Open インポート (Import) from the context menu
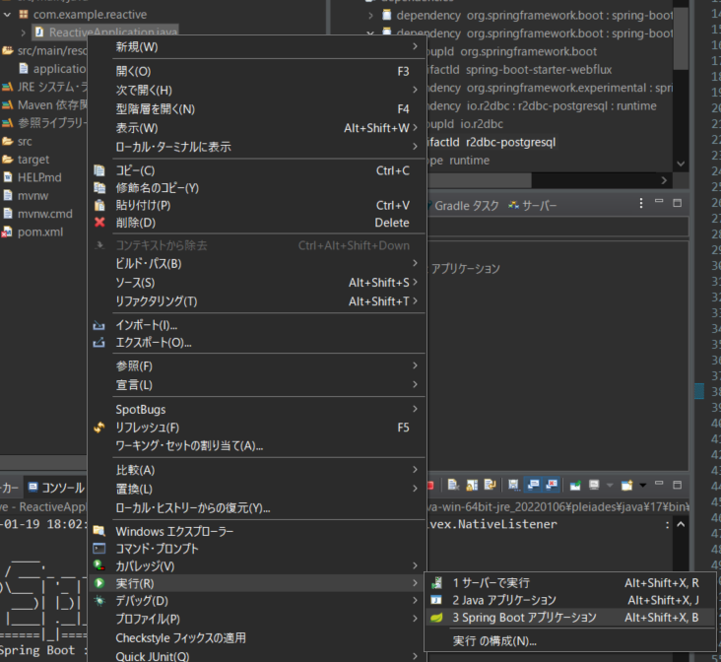Image resolution: width=721 pixels, height=662 pixels. (256, 325)
